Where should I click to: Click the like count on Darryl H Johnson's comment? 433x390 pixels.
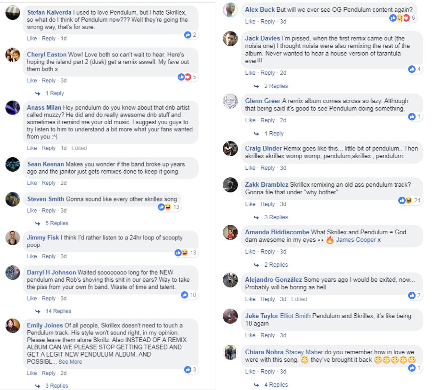coord(193,295)
